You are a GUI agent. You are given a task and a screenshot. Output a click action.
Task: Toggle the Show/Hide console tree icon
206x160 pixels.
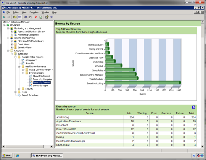(19, 17)
